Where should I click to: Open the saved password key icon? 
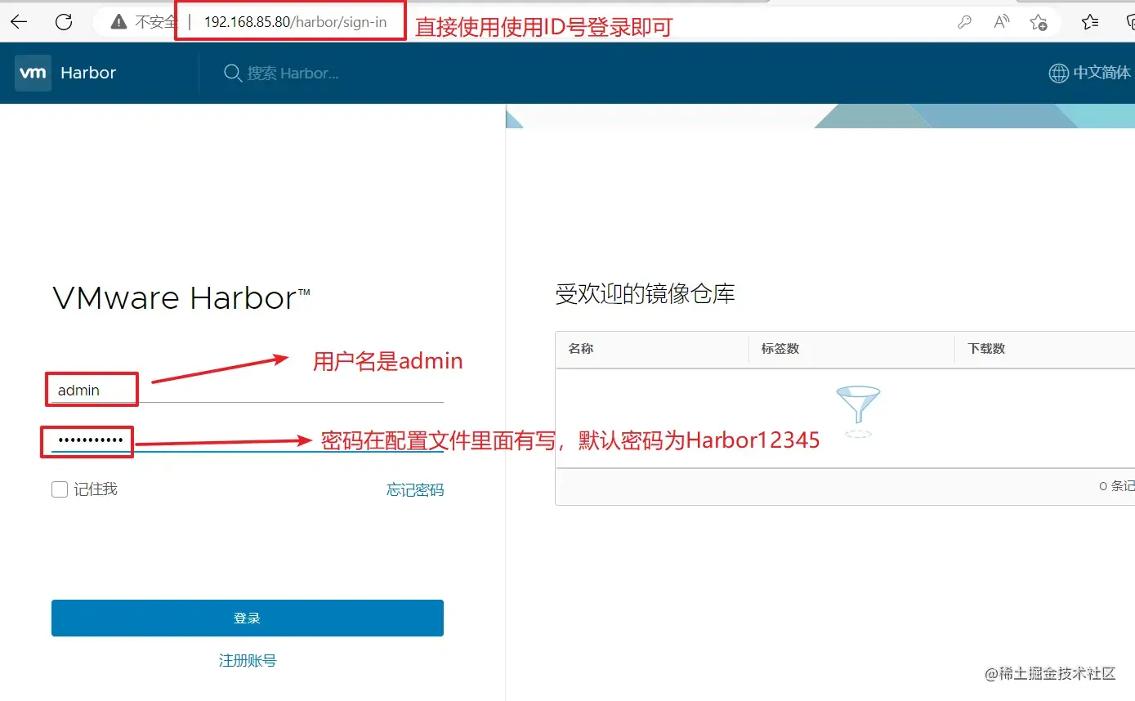[x=964, y=22]
